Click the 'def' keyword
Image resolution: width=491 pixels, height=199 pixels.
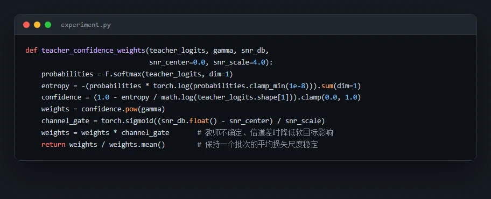(31, 51)
